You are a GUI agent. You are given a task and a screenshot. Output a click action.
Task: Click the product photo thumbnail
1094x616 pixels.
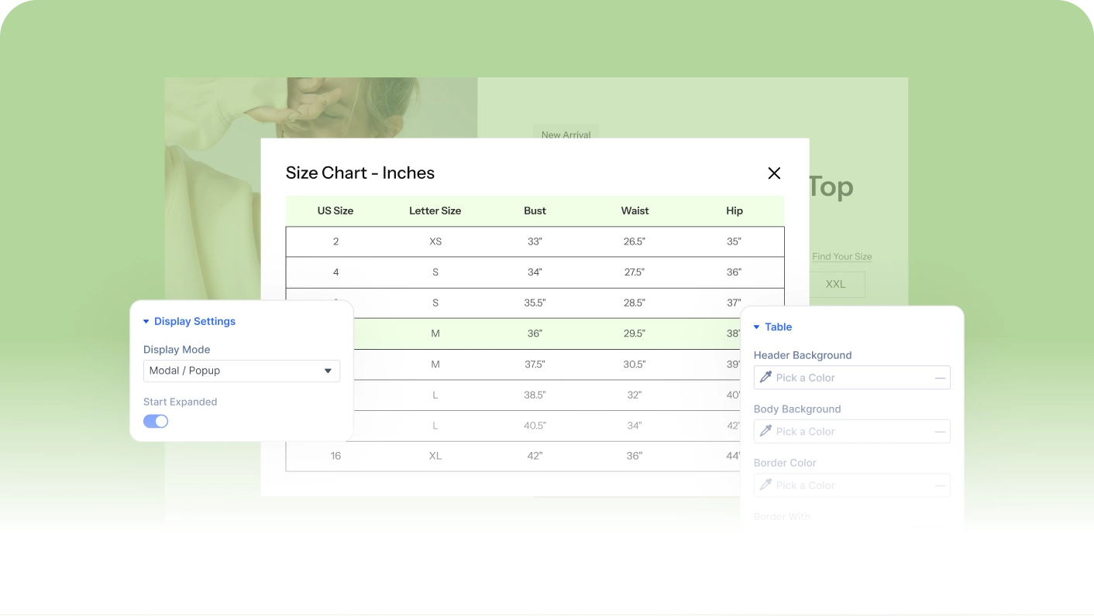click(x=321, y=108)
